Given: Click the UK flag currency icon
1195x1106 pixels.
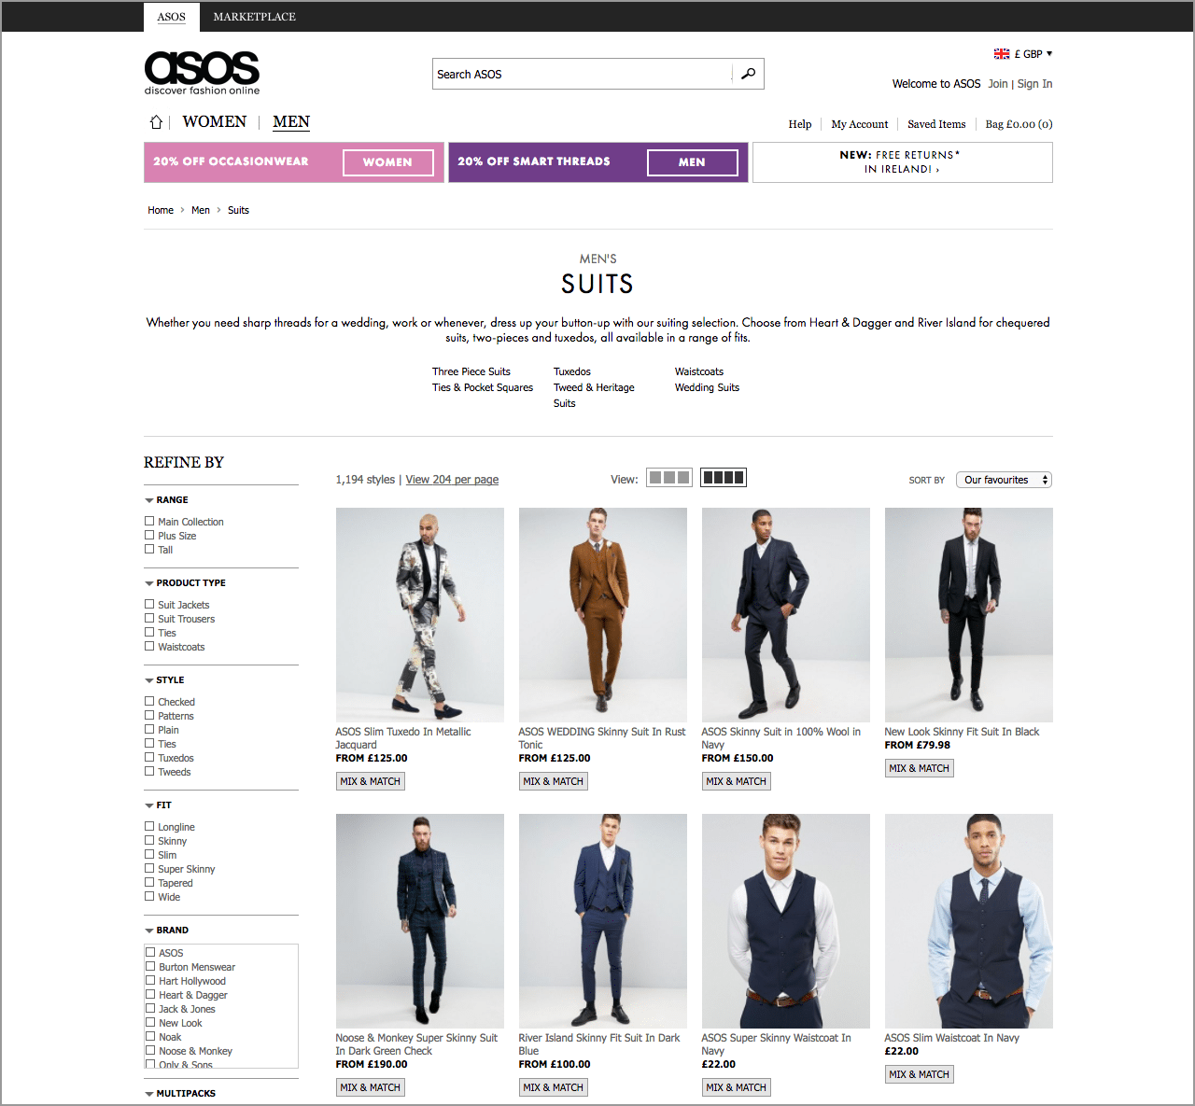Looking at the screenshot, I should (x=1002, y=54).
